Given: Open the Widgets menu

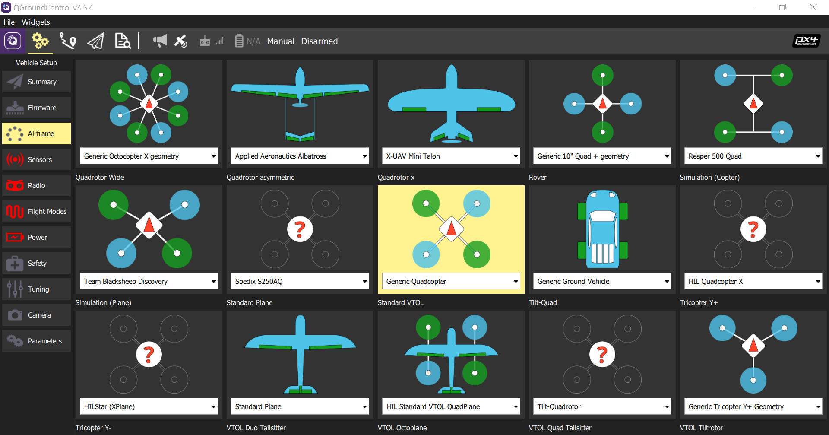Looking at the screenshot, I should [x=36, y=22].
